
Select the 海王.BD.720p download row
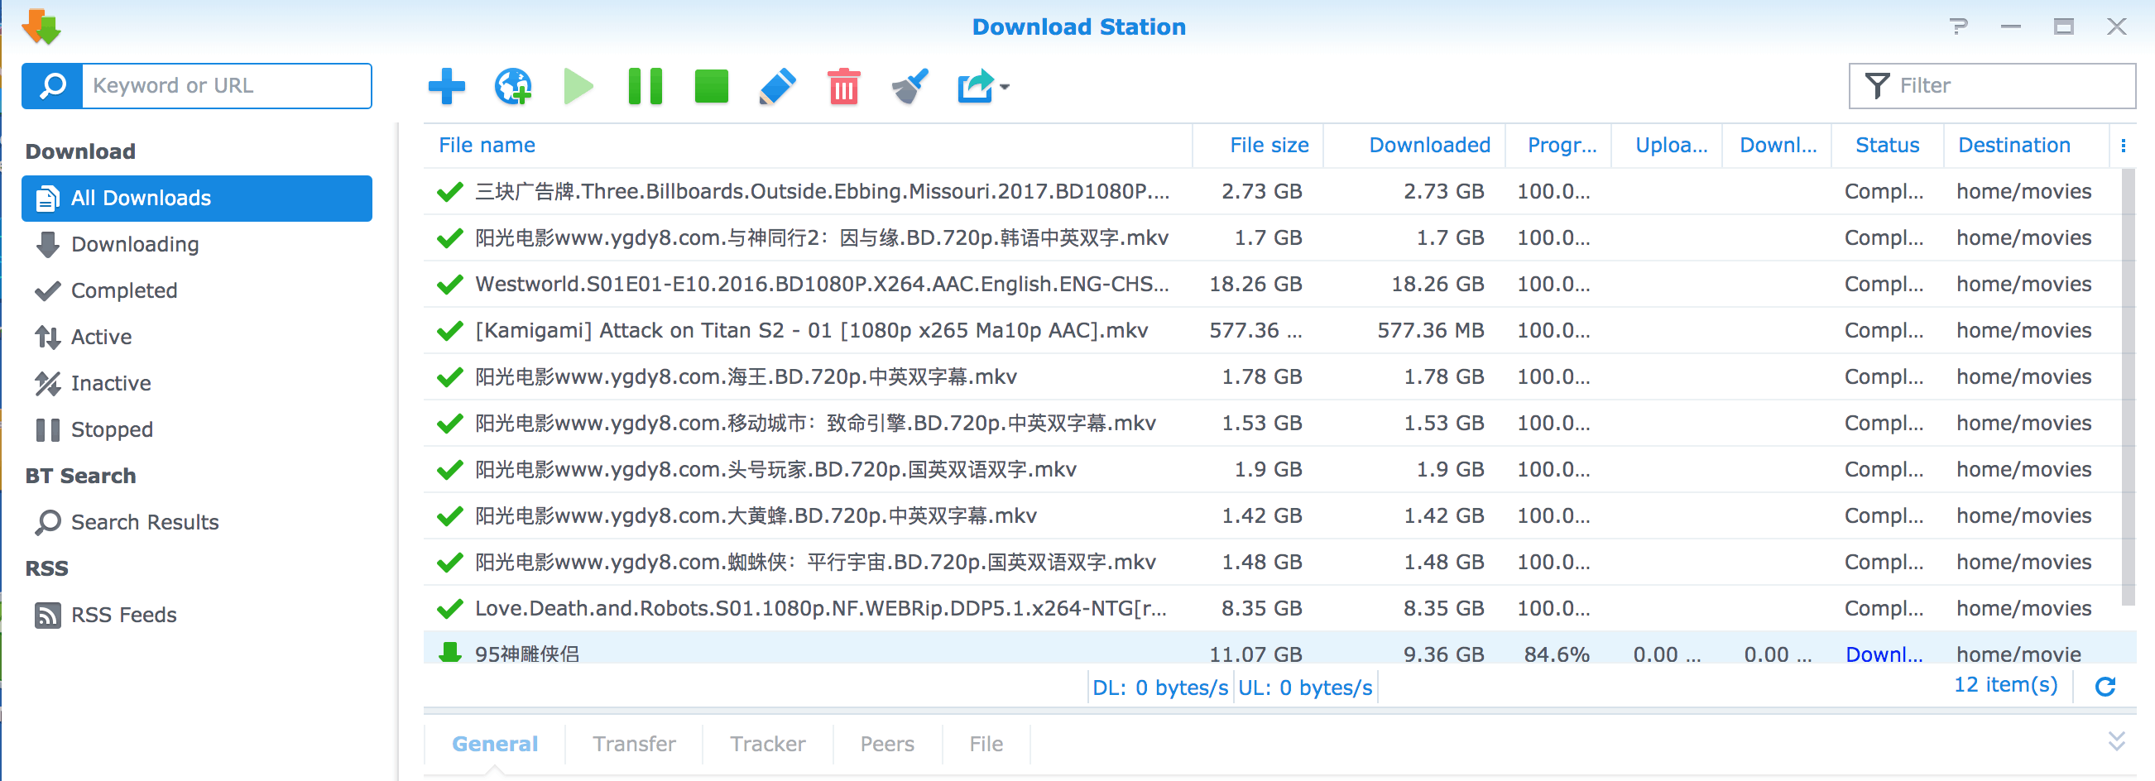1273,376
